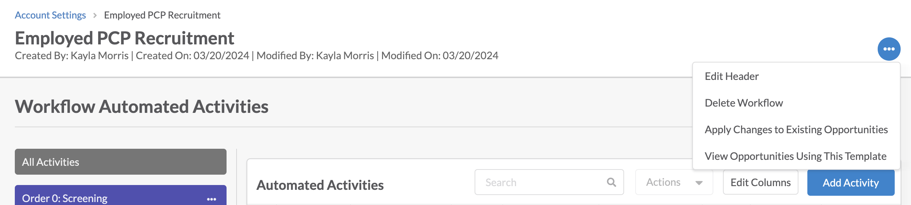The width and height of the screenshot is (911, 205).
Task: Expand the Actions dropdown arrow
Action: click(699, 183)
